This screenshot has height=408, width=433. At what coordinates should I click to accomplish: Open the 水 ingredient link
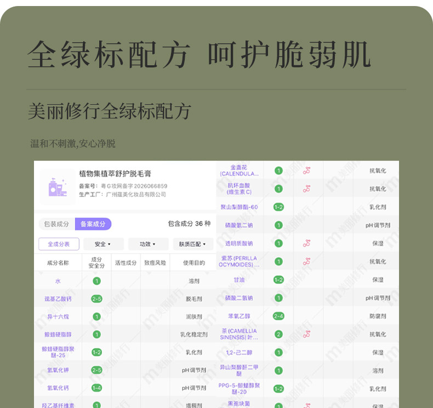coord(58,281)
